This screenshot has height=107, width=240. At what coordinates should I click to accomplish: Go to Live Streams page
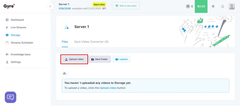(x=18, y=28)
